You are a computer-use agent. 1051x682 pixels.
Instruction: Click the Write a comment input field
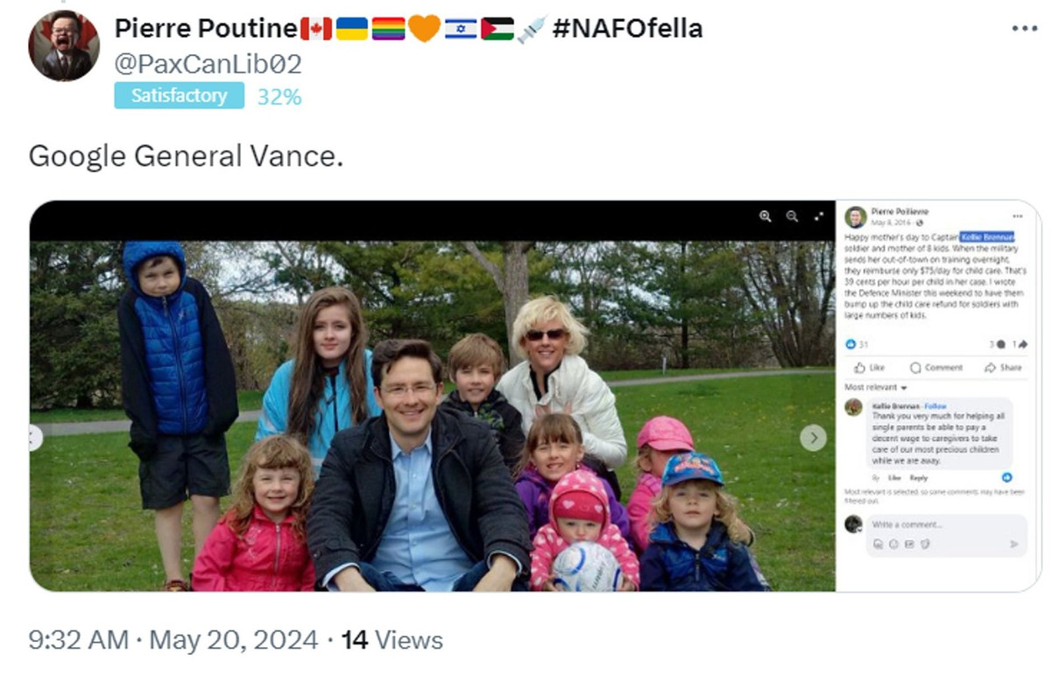[x=928, y=524]
